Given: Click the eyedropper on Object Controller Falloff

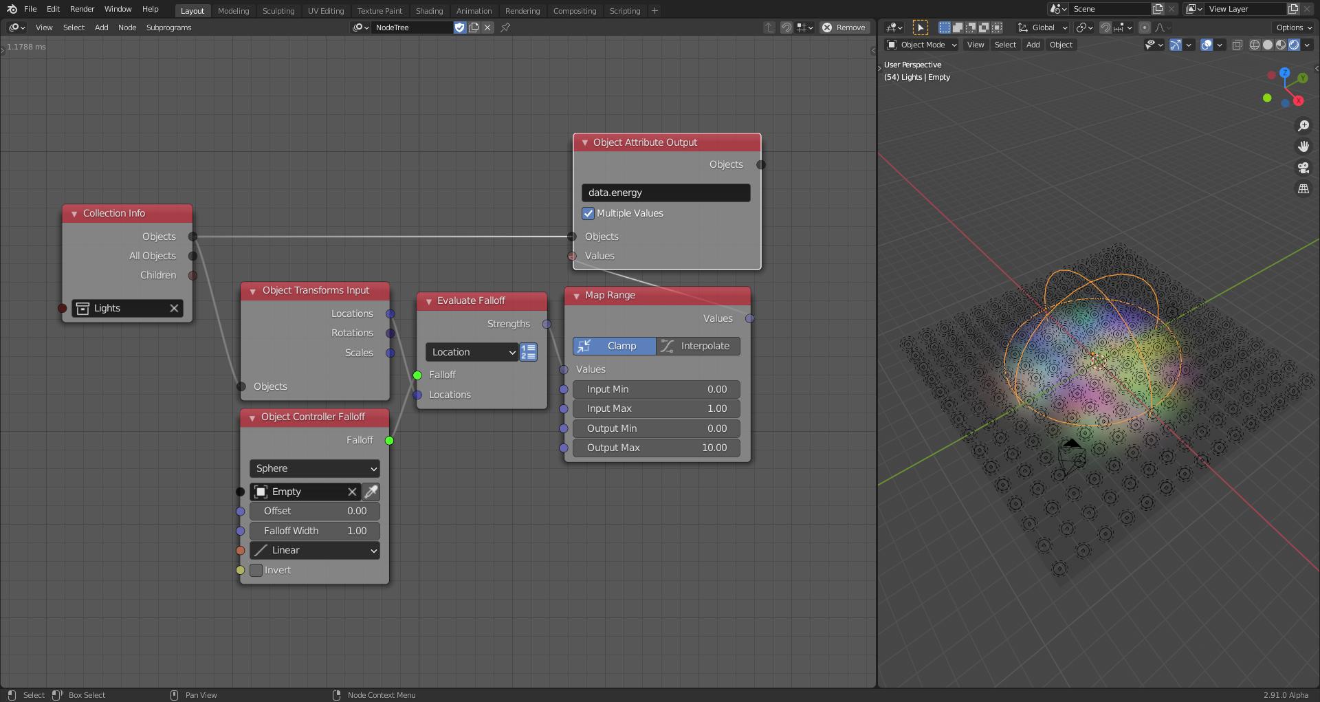Looking at the screenshot, I should point(371,492).
